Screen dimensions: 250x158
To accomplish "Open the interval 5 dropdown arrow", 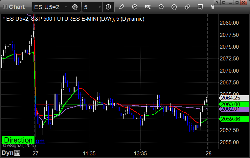I will pyautogui.click(x=100, y=7).
